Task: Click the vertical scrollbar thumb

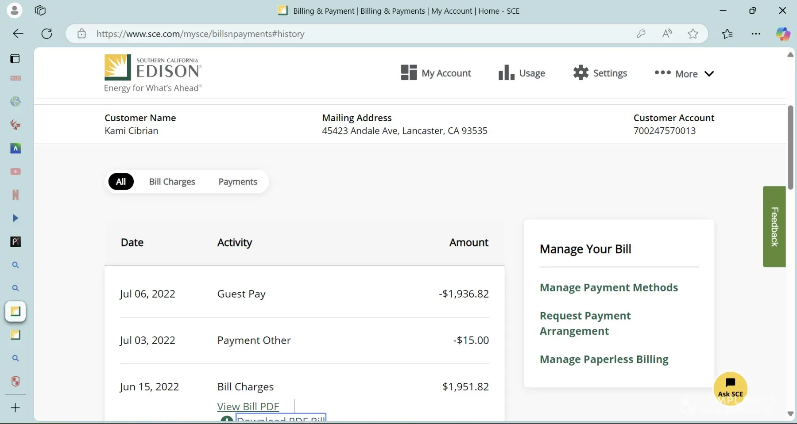Action: point(790,147)
